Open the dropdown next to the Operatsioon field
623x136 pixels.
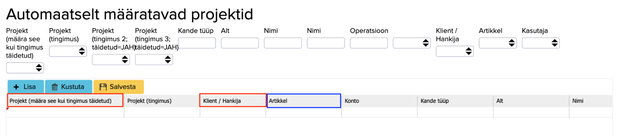point(411,43)
